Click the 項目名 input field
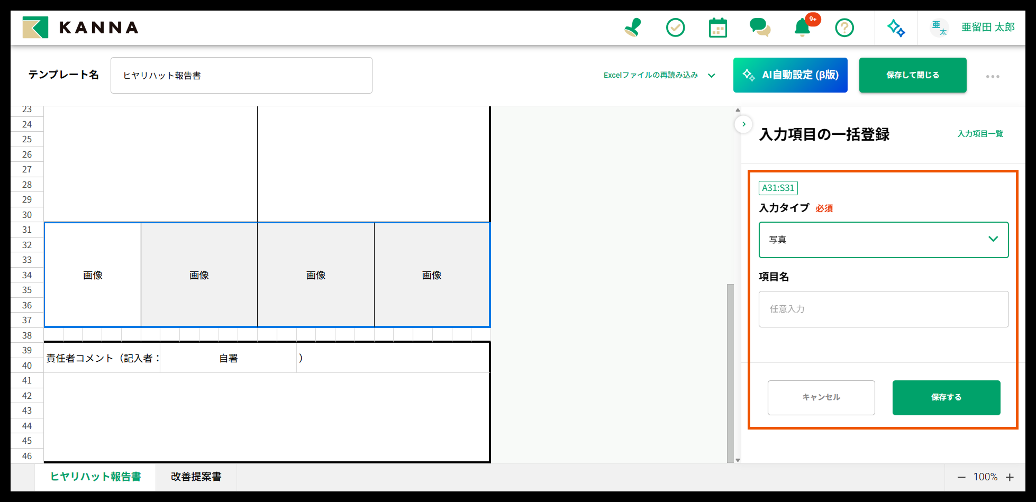This screenshot has width=1036, height=502. [883, 309]
